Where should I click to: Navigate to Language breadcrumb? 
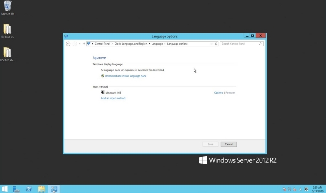[157, 44]
